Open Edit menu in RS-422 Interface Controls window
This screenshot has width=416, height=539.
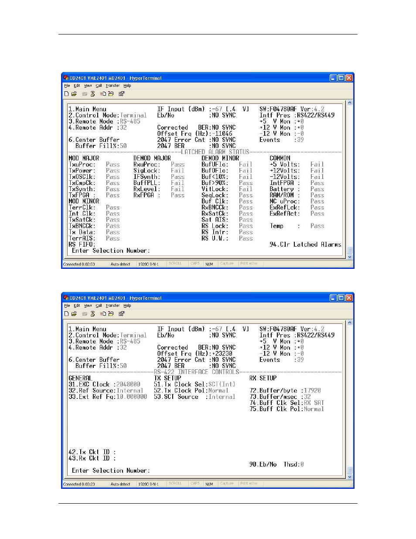(77, 306)
